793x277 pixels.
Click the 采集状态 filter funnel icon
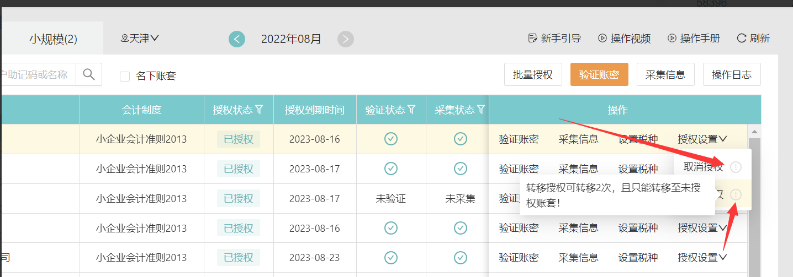tap(481, 110)
